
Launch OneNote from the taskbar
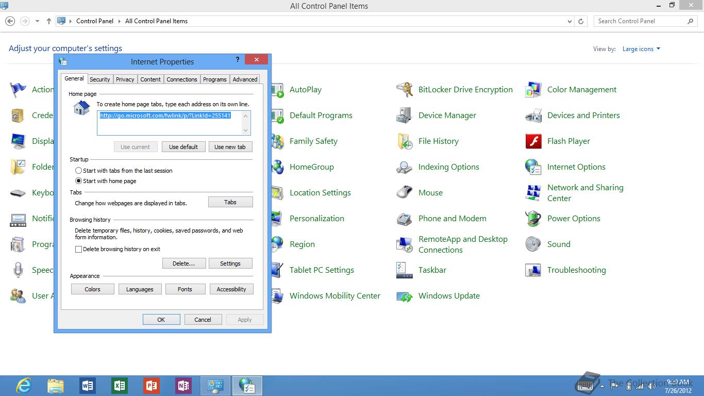183,386
